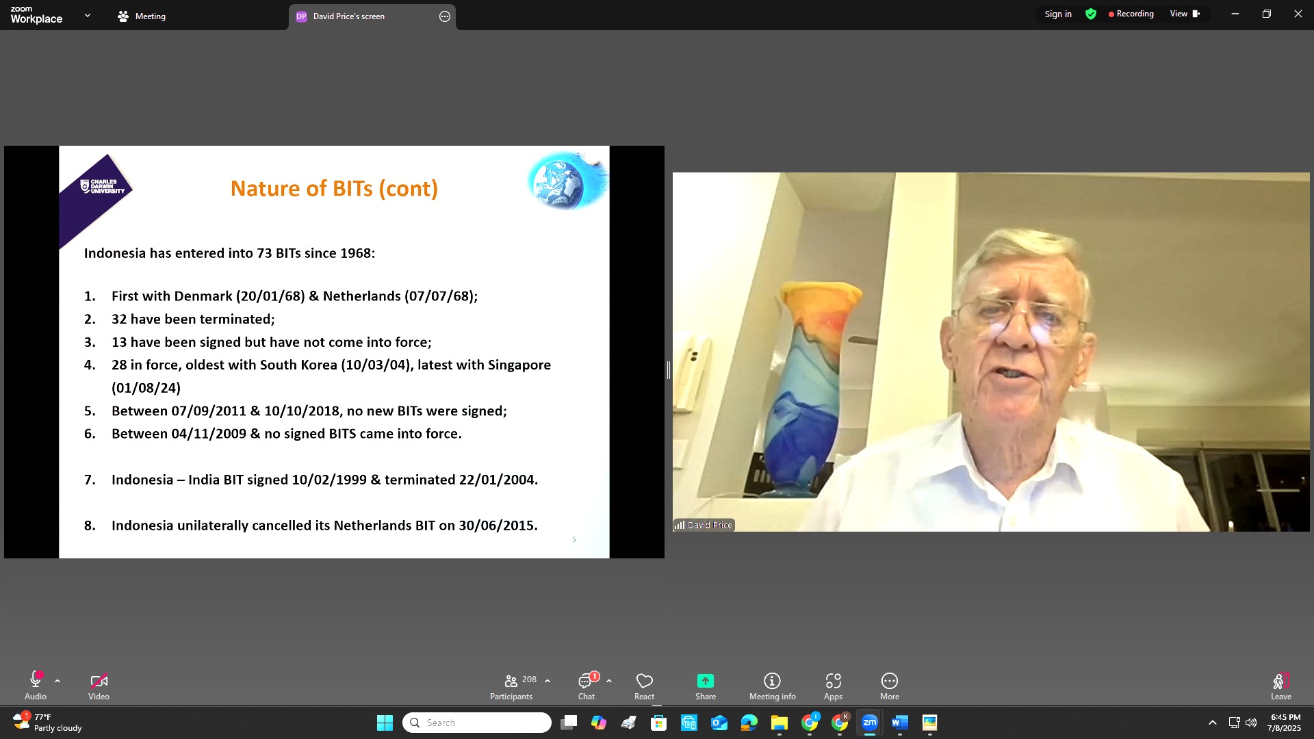Click the Windows taskbar Search box
1314x739 pixels.
tap(477, 723)
